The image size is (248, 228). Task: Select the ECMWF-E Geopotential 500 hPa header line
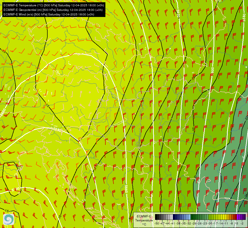53,10
